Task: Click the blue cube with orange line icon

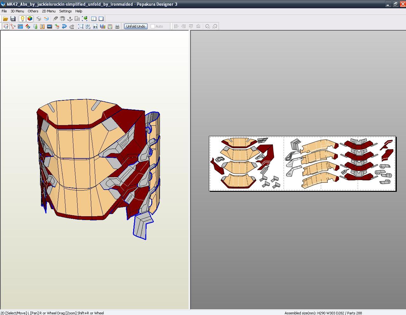Action: click(x=46, y=19)
